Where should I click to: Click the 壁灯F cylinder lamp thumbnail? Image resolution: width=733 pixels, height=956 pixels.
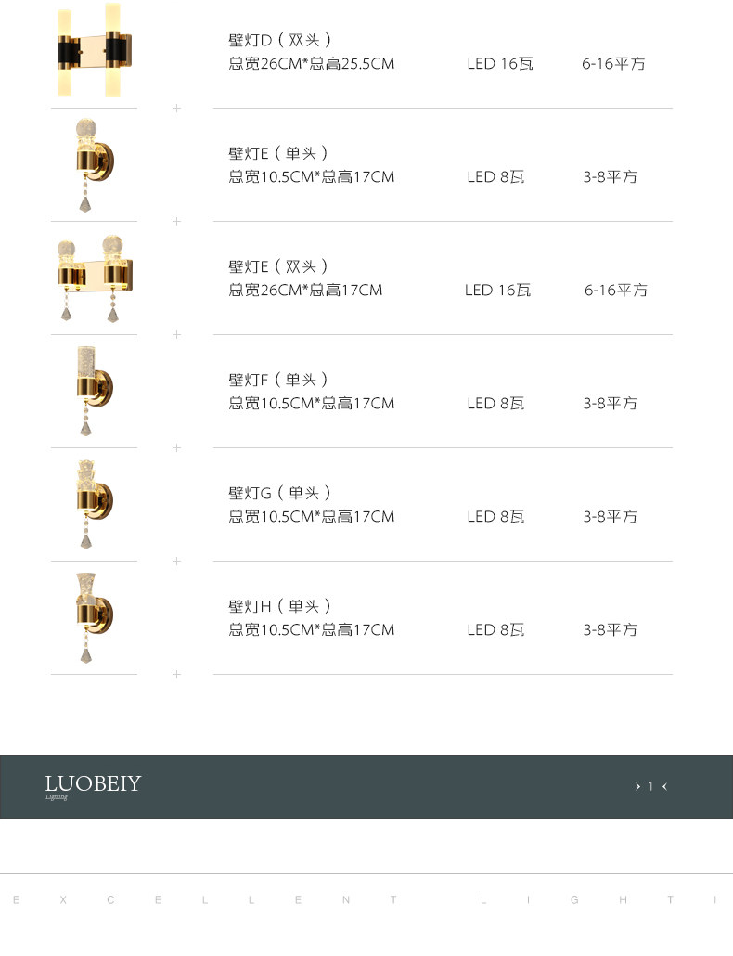[92, 390]
